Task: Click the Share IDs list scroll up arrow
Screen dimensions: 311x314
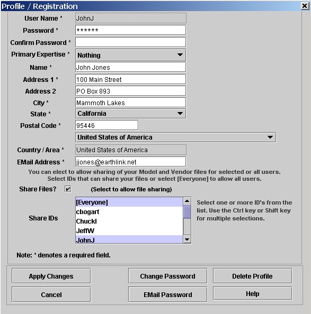Action: tap(187, 201)
